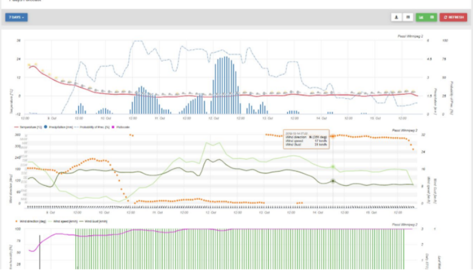
Task: Toggle Pictocode series in the legend
Action: [120, 127]
